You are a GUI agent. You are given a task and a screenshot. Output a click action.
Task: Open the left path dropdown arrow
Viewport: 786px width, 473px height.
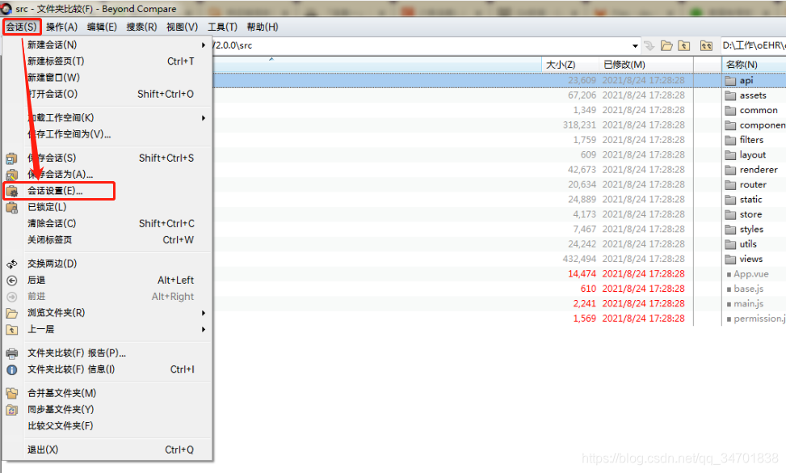(635, 45)
